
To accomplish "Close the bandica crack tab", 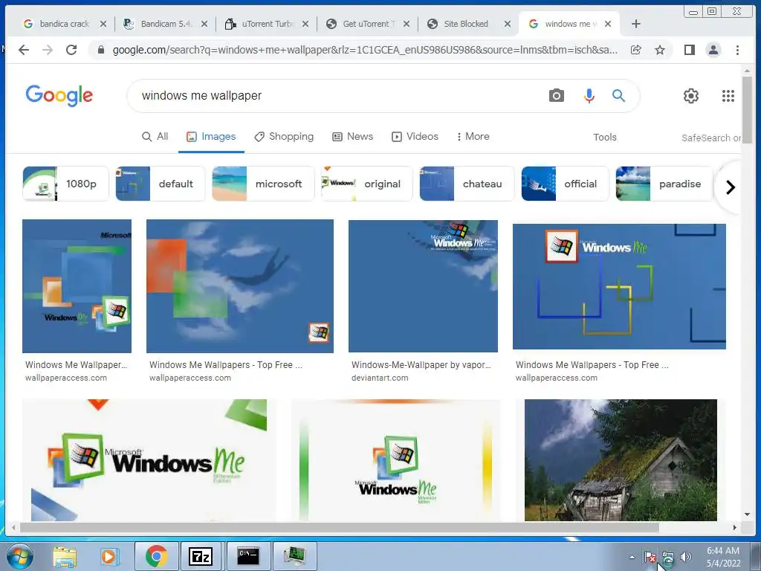I will coord(103,24).
